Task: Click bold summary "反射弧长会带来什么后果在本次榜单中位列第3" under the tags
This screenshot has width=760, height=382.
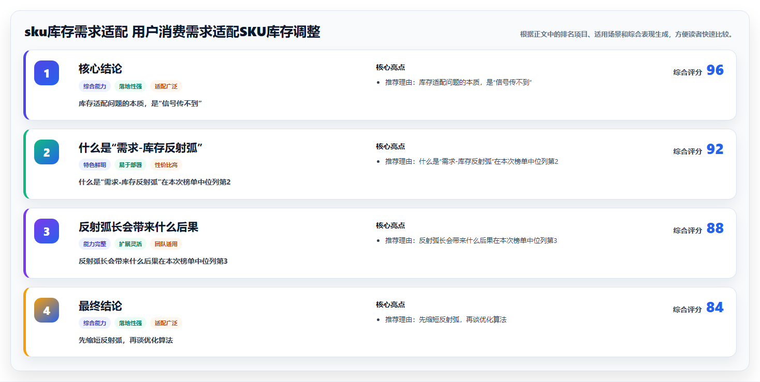Action: pos(153,261)
